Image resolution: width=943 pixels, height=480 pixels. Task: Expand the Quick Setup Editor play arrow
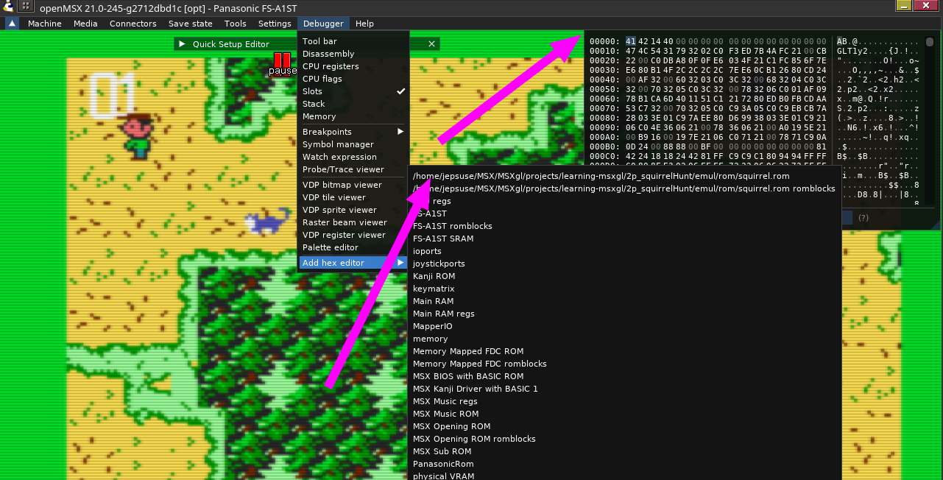point(183,44)
